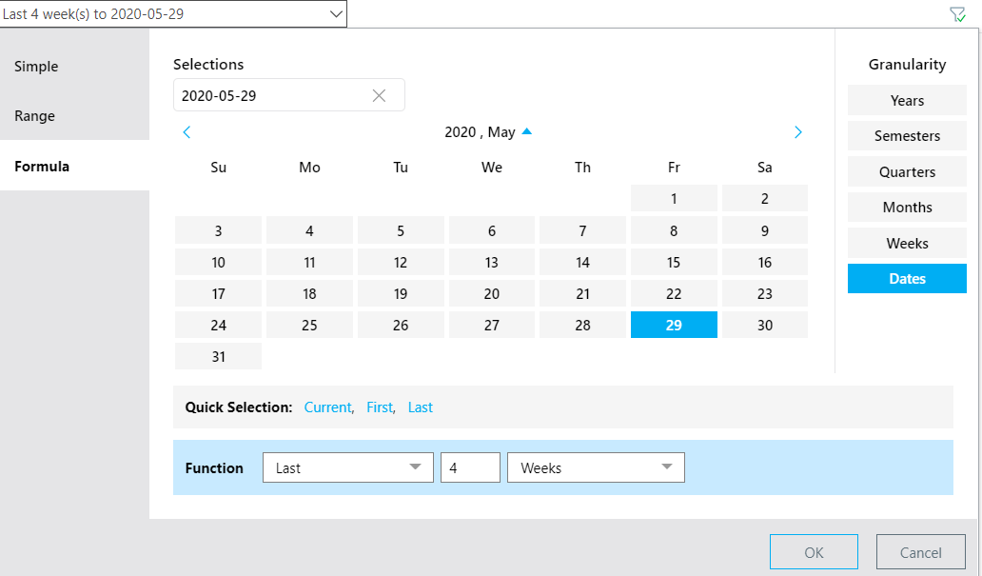Confirm with the OK button
The width and height of the screenshot is (982, 576).
point(814,552)
